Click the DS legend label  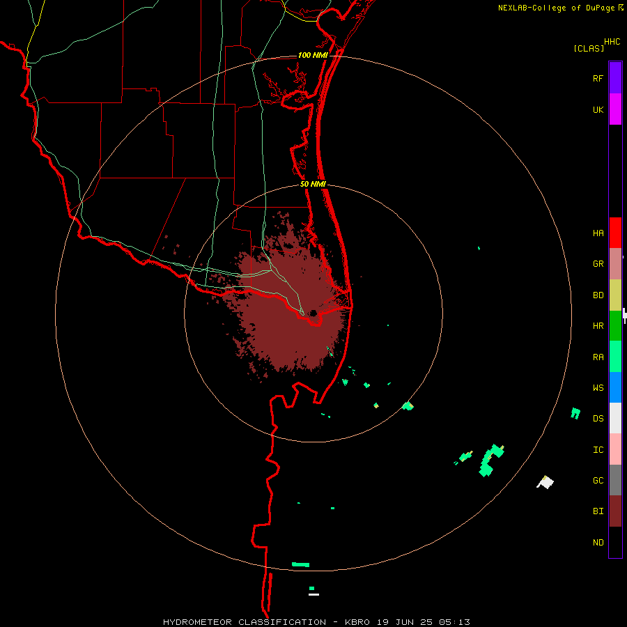point(598,418)
